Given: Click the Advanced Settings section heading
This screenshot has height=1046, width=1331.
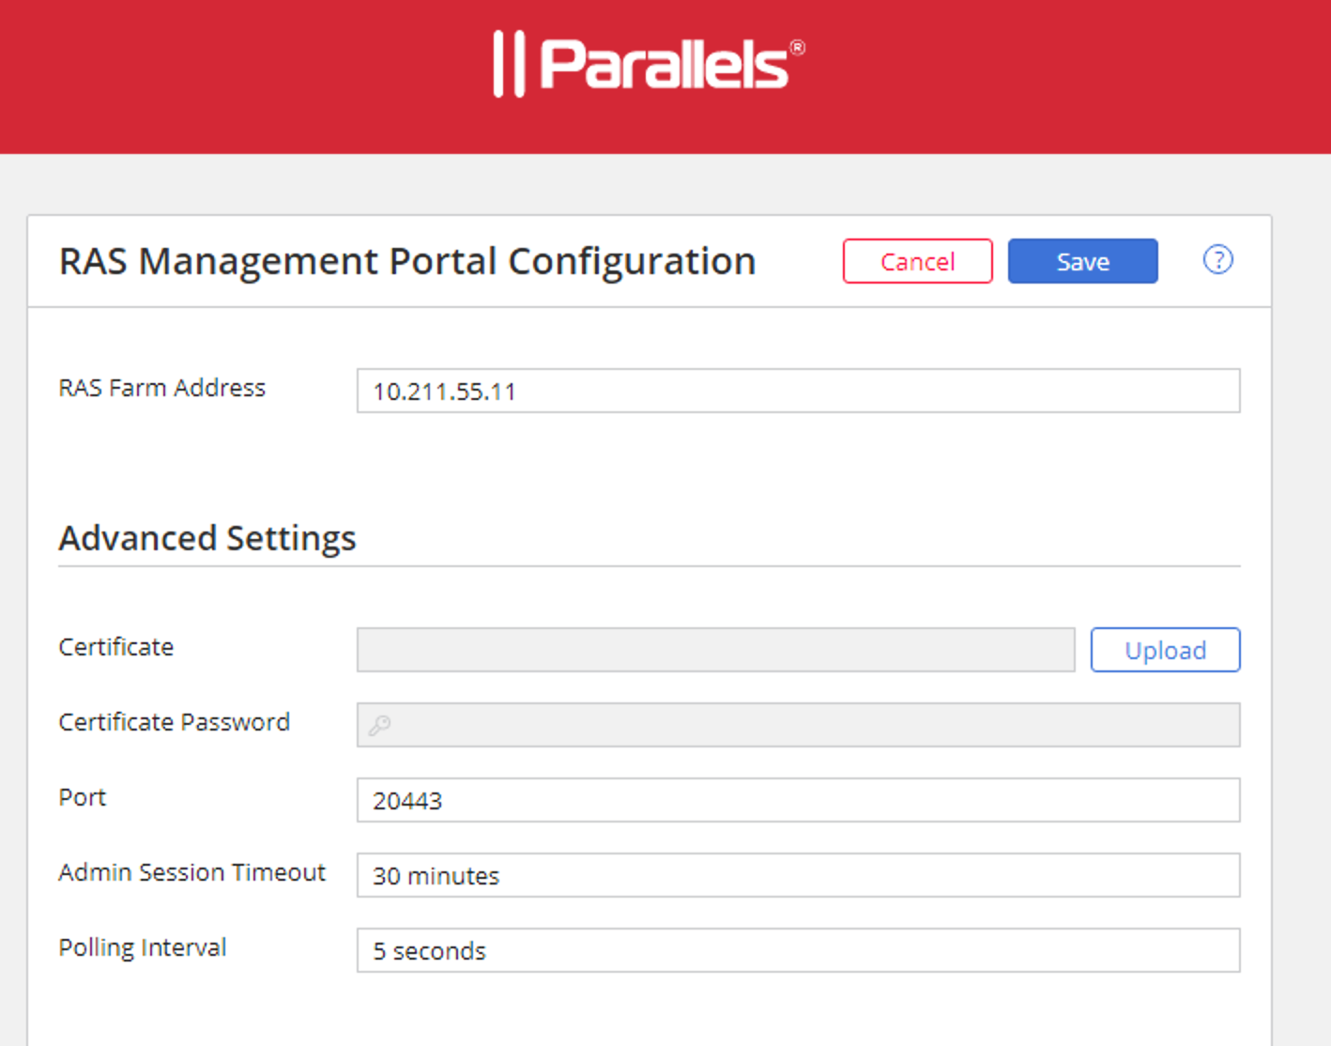Looking at the screenshot, I should tap(207, 538).
